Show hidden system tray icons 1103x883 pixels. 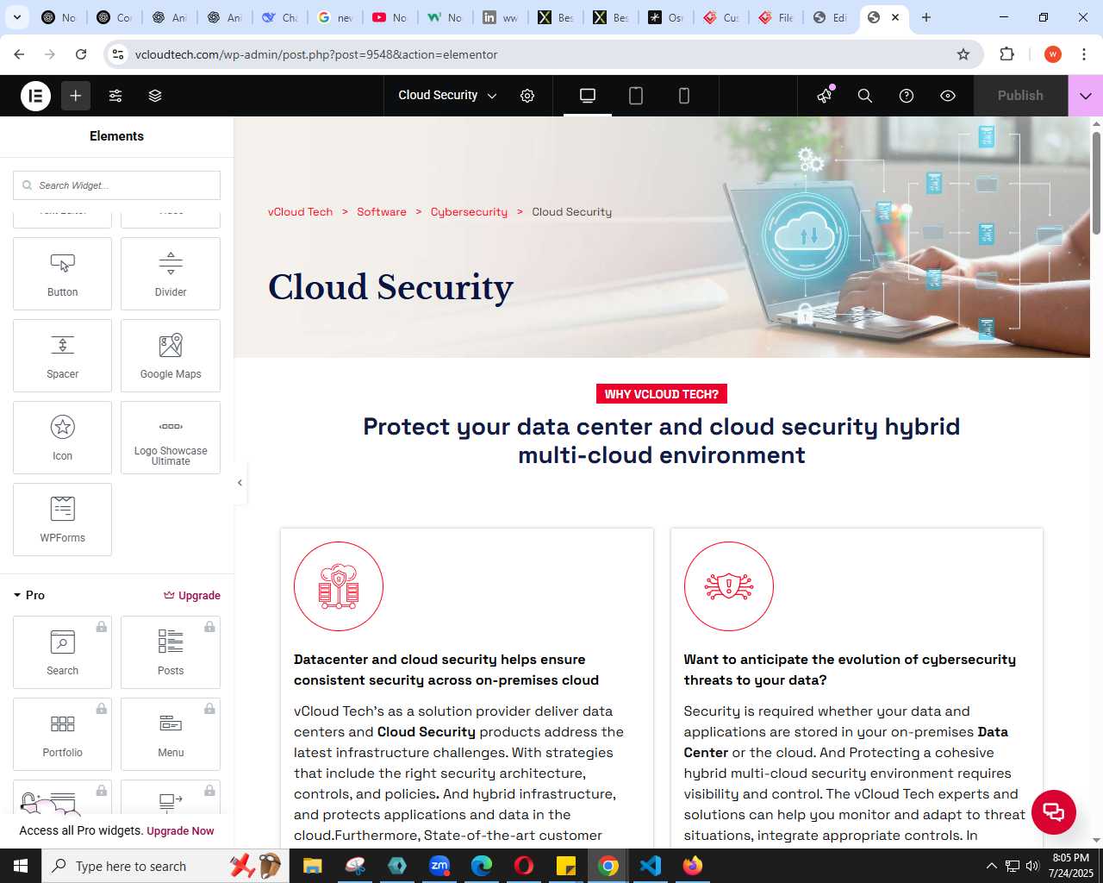pyautogui.click(x=991, y=866)
